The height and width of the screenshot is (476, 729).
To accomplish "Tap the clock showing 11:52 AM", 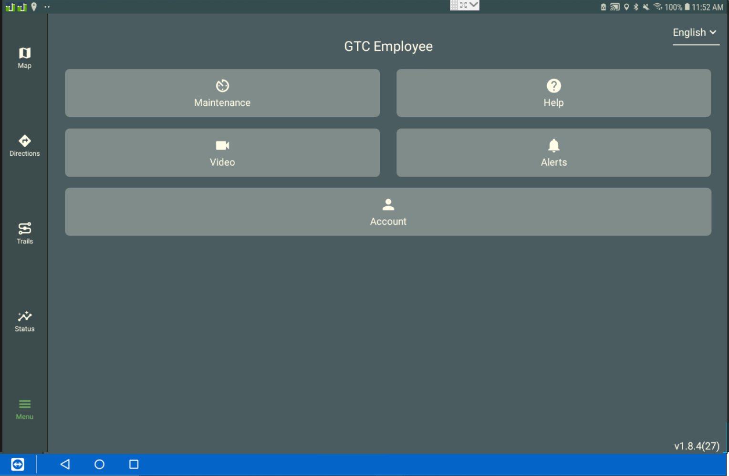I will tap(708, 7).
